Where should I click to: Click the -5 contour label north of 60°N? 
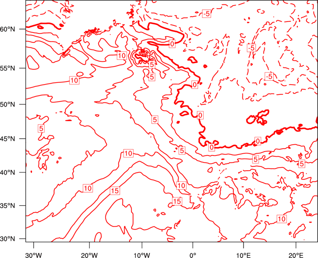tap(206, 14)
